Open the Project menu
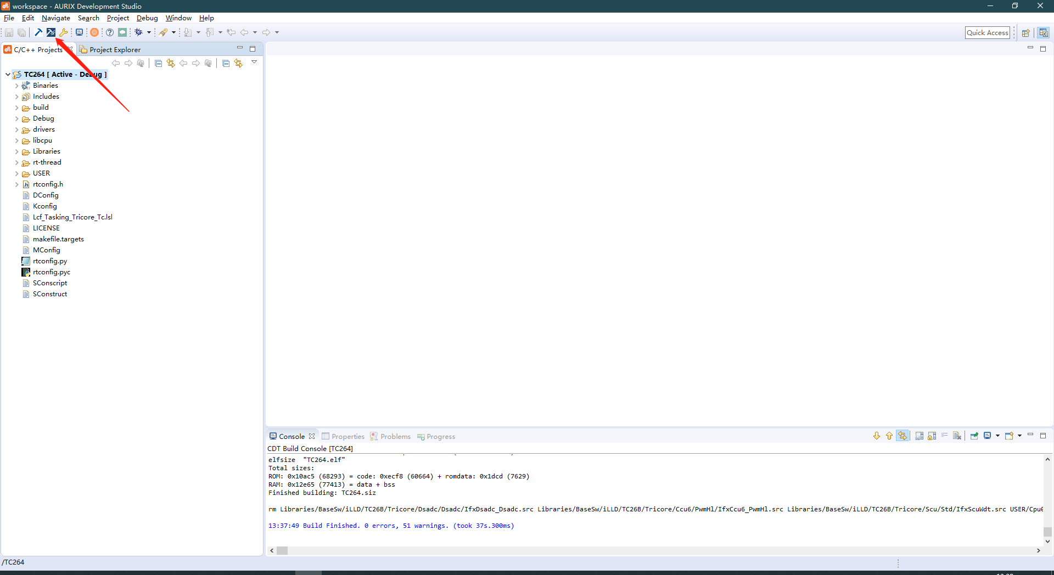This screenshot has height=575, width=1054. click(x=117, y=18)
